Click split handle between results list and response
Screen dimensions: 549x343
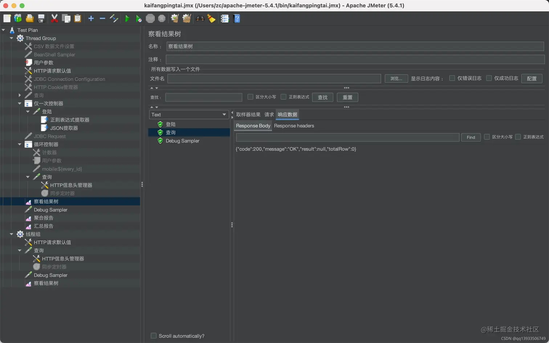[x=232, y=225]
